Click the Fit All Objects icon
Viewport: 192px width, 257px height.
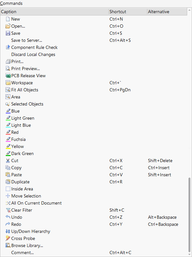pyautogui.click(x=8, y=90)
